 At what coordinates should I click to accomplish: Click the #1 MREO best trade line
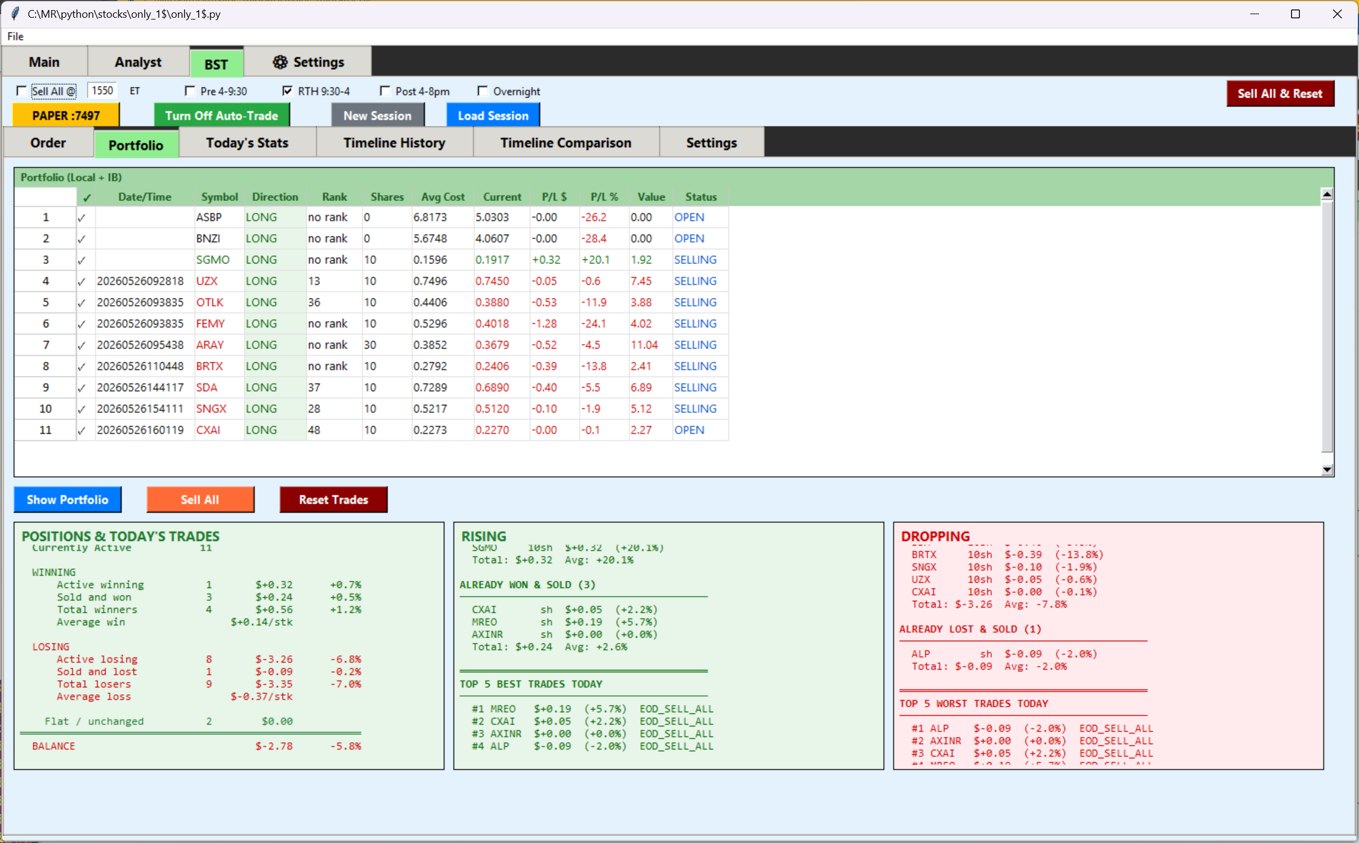592,709
